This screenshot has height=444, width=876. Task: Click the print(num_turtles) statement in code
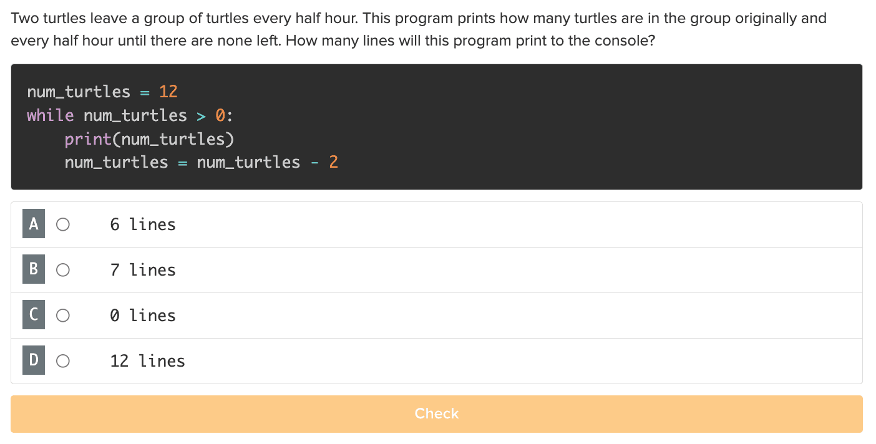pos(149,139)
